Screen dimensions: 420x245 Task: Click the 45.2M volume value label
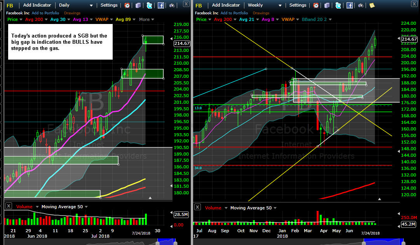click(408, 224)
